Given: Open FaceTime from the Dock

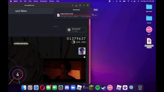Looking at the screenshot, I should (55, 88).
